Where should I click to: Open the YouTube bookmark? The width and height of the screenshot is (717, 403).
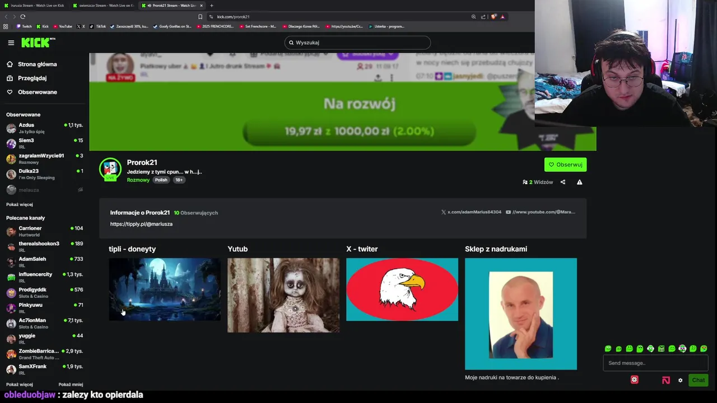(x=63, y=26)
